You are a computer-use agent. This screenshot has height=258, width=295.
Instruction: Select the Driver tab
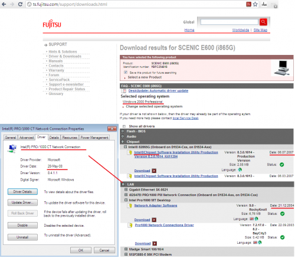click(41, 137)
